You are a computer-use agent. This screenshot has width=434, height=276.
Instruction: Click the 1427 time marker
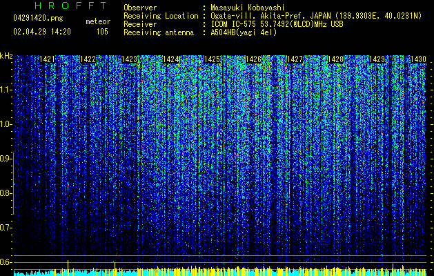click(x=295, y=59)
